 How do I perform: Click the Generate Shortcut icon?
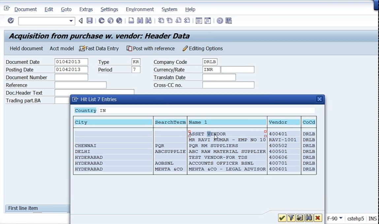207,21
